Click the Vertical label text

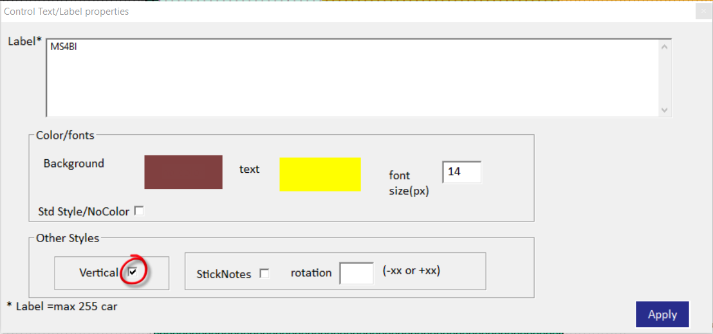tap(98, 273)
